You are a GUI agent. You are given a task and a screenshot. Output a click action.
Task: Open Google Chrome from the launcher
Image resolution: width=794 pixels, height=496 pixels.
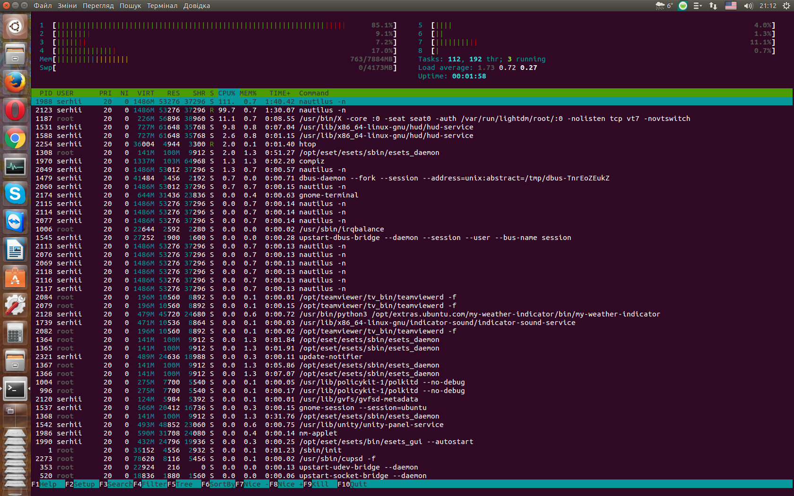click(15, 138)
